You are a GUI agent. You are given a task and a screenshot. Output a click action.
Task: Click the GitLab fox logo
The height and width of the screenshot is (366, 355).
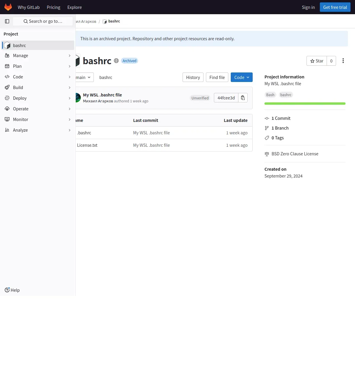point(8,7)
